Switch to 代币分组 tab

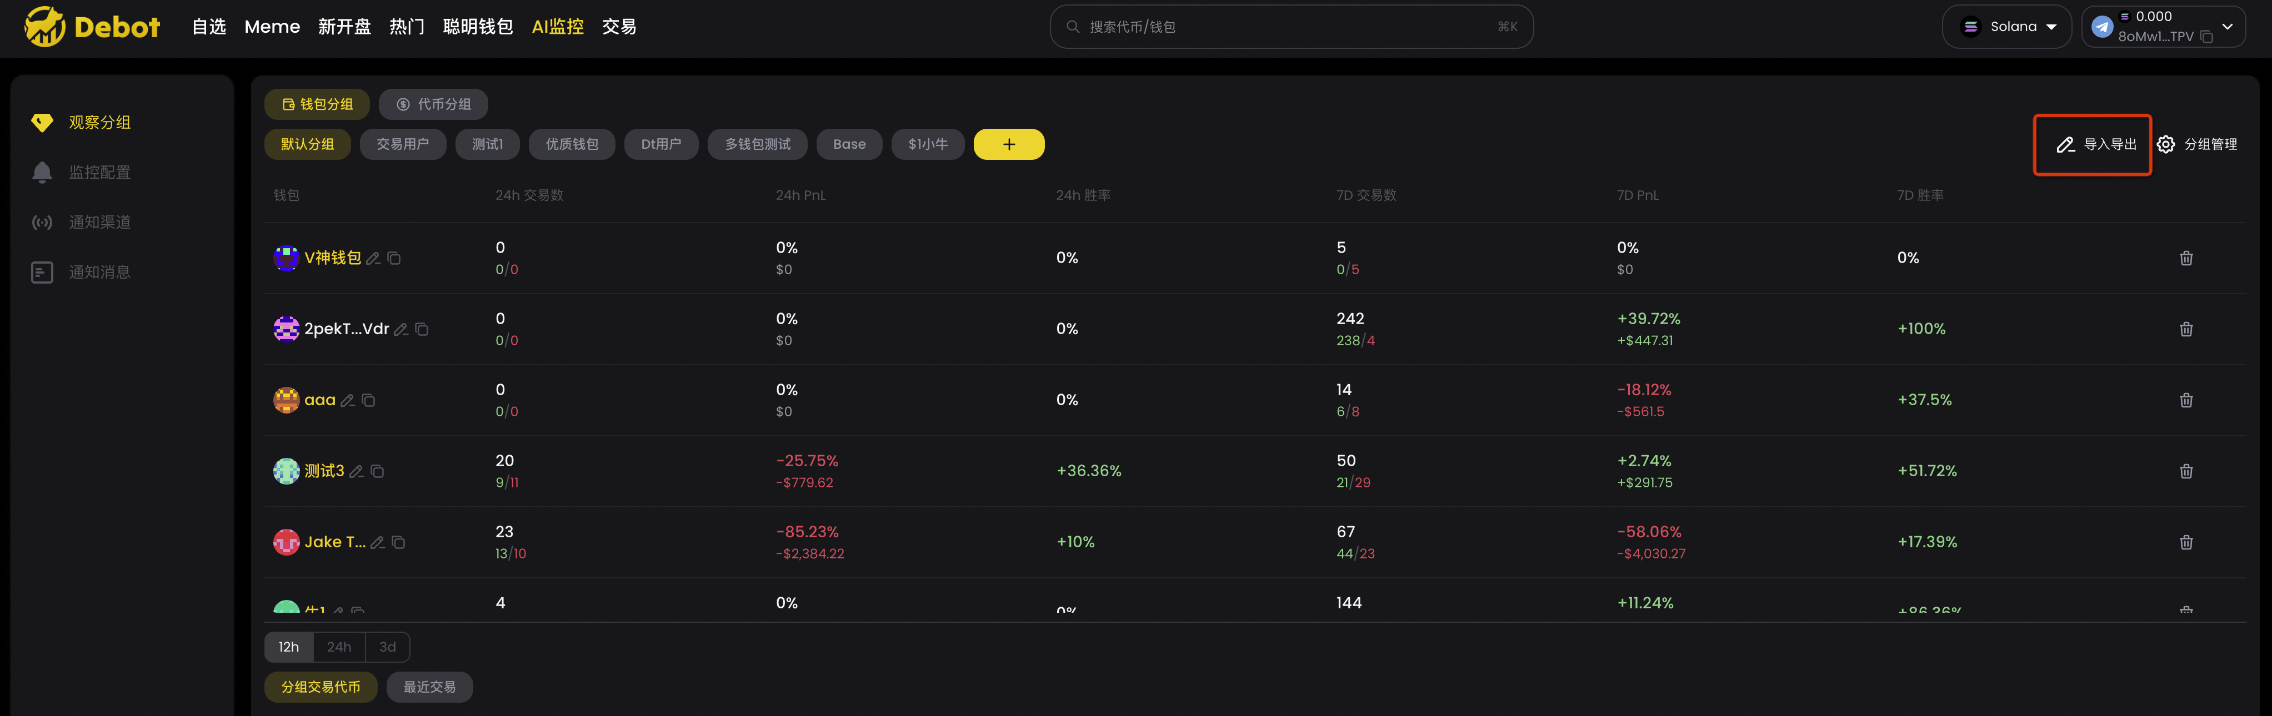pyautogui.click(x=433, y=104)
